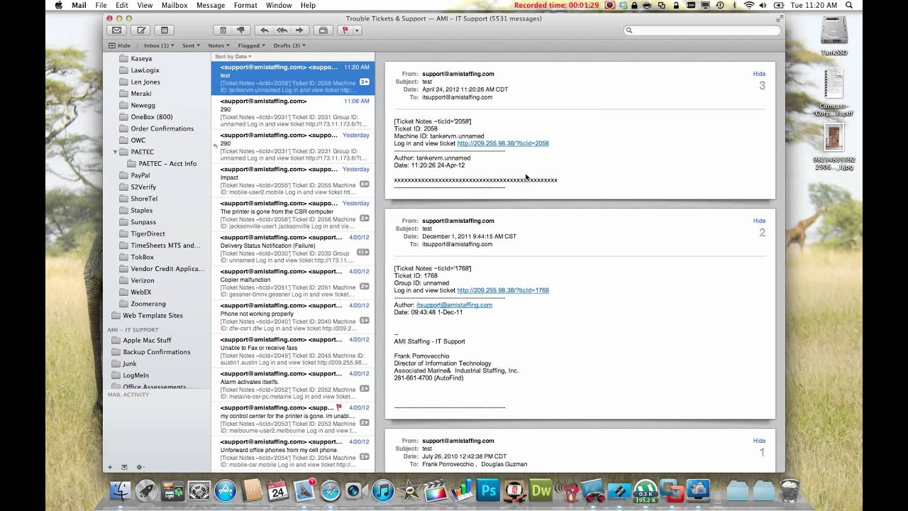Open the Window menu

[x=279, y=5]
